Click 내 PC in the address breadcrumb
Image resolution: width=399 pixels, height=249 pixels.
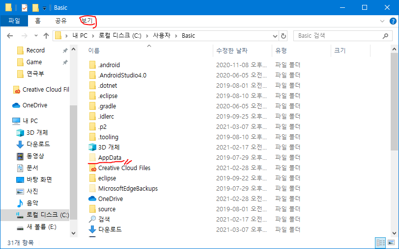80,36
